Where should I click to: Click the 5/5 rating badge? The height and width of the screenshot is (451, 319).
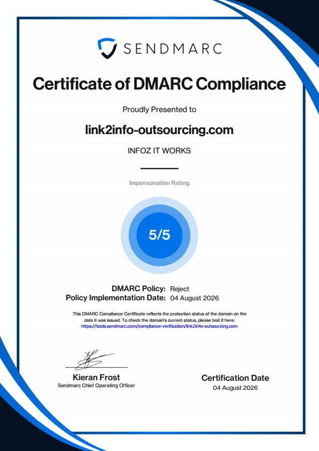point(159,235)
